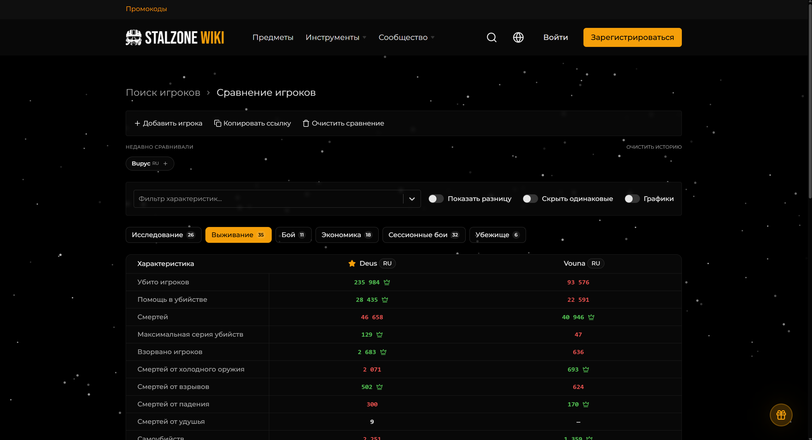This screenshot has height=440, width=812.
Task: Click the crown icon next to 40 946
Action: [591, 317]
